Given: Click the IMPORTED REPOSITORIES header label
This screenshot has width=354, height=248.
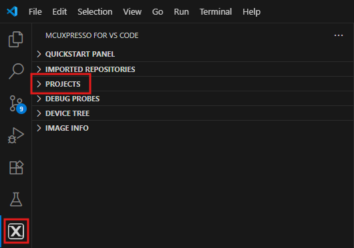Looking at the screenshot, I should (90, 69).
